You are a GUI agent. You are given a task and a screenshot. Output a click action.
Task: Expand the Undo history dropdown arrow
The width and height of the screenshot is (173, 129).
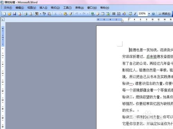click(x=80, y=14)
